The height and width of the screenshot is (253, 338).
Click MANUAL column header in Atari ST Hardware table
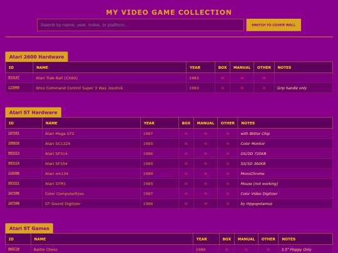(x=205, y=123)
